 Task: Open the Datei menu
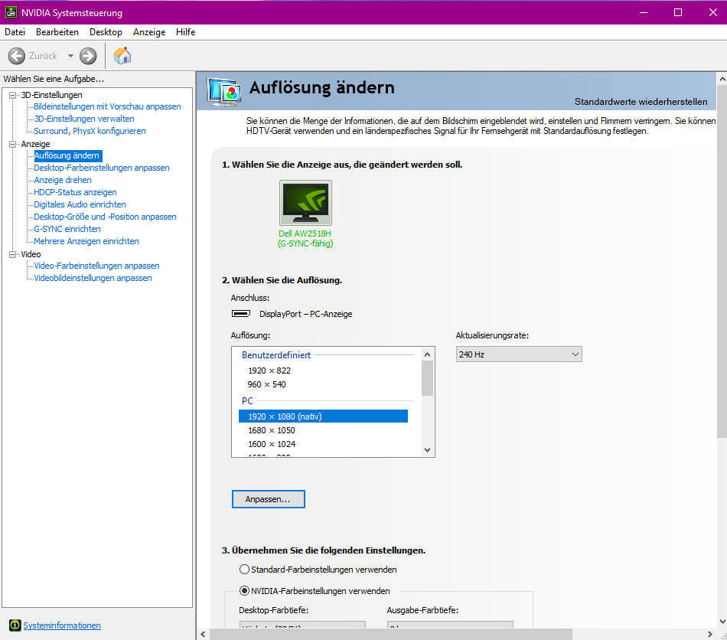click(15, 32)
